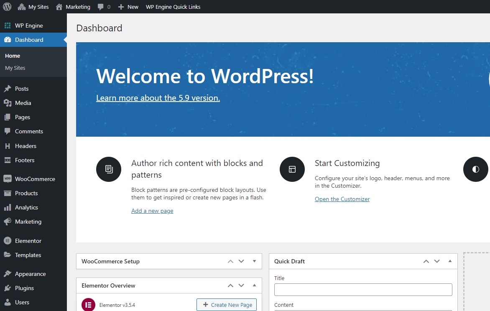Screen dimensions: 490x311
Task: Move WooCommerce Setup widget down
Action: pos(241,261)
